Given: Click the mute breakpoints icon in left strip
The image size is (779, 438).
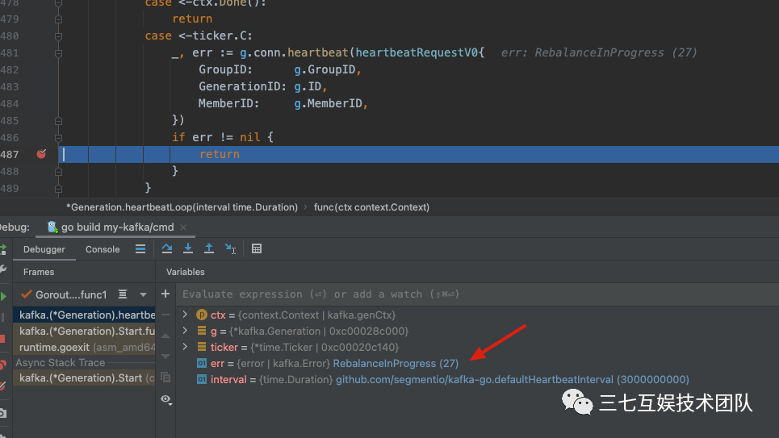Looking at the screenshot, I should pyautogui.click(x=2, y=386).
